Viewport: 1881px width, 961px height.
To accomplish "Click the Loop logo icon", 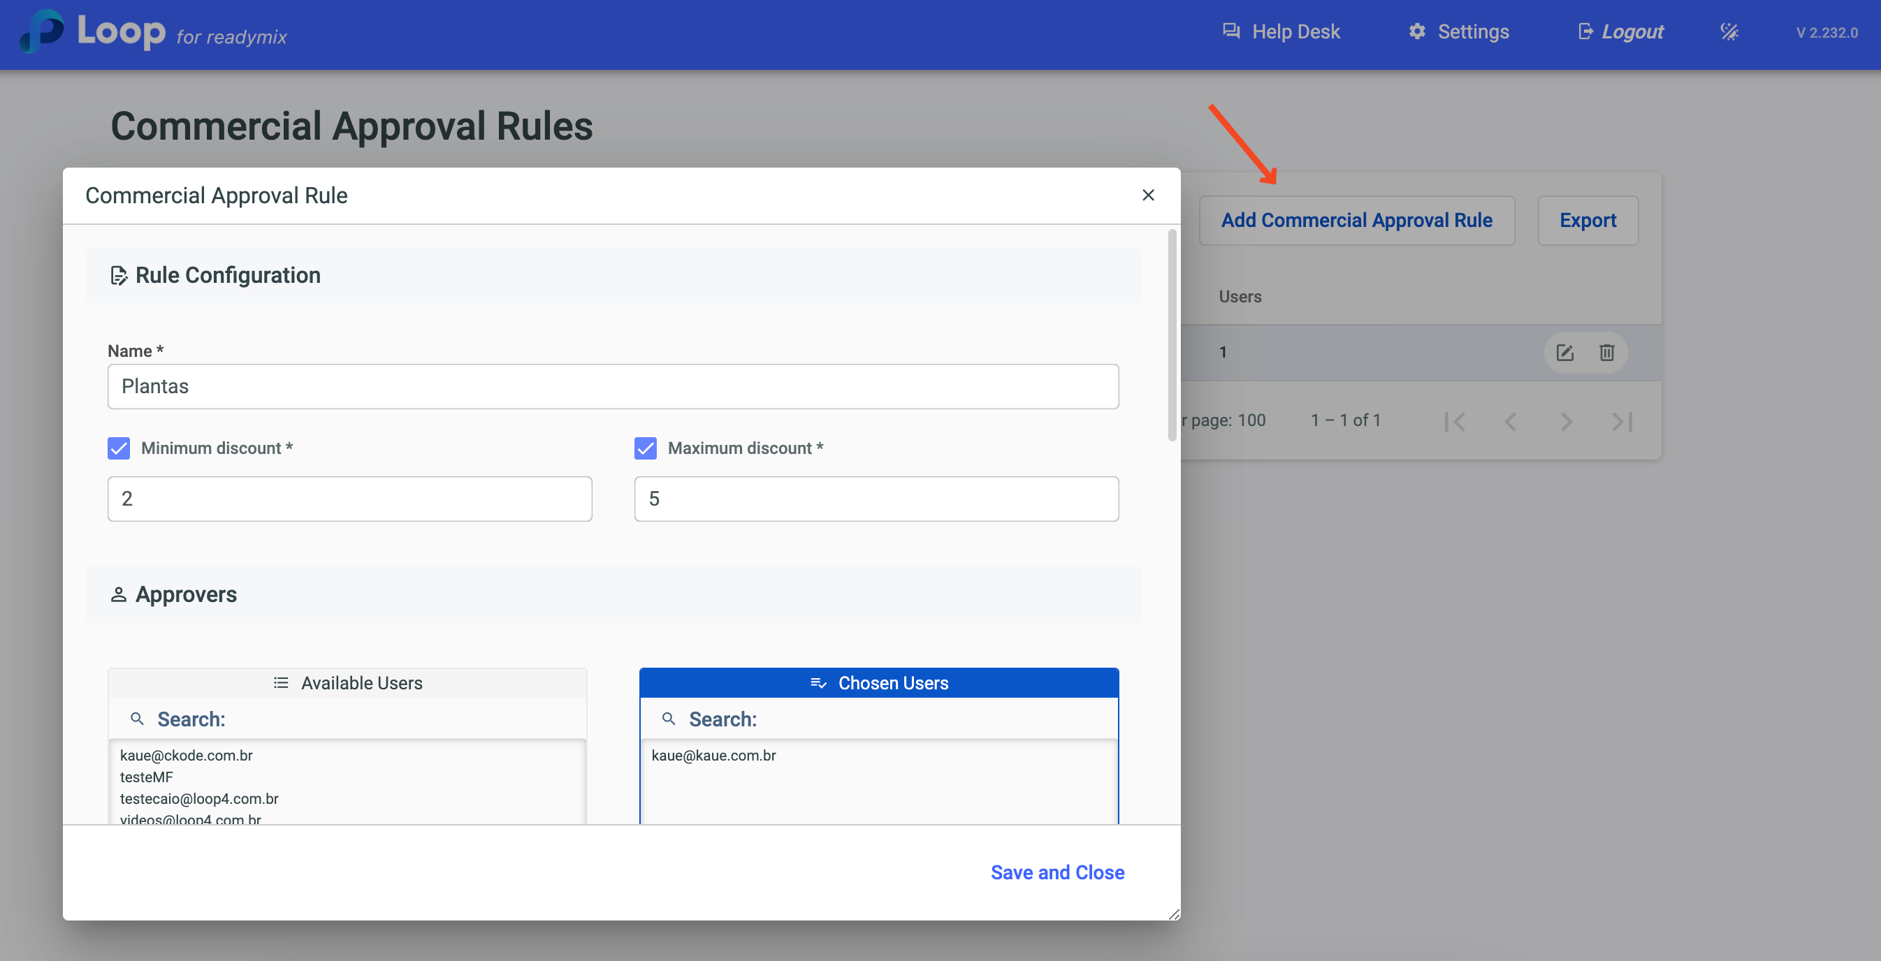I will pos(42,32).
